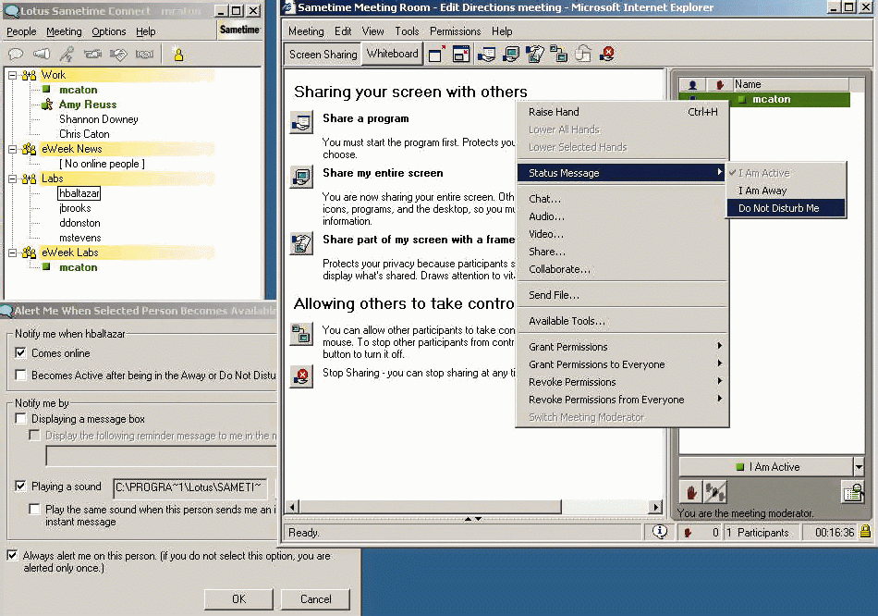Expand 'Grant Permissions to Everyone' submenu

pos(622,364)
